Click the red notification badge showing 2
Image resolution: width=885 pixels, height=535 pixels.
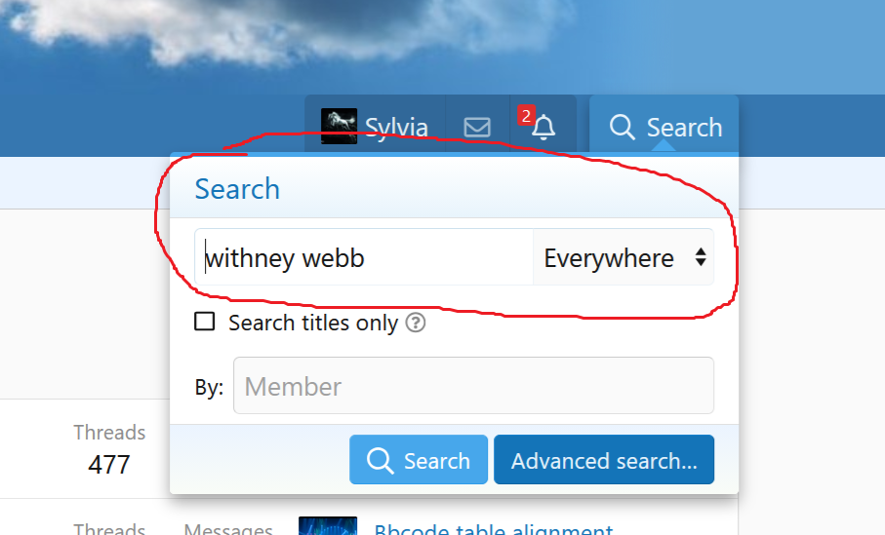(x=525, y=116)
